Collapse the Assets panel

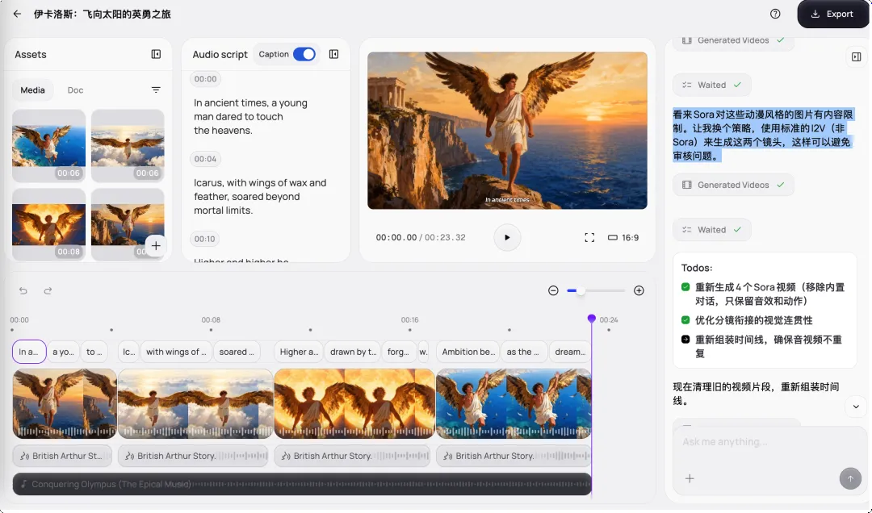pyautogui.click(x=156, y=54)
